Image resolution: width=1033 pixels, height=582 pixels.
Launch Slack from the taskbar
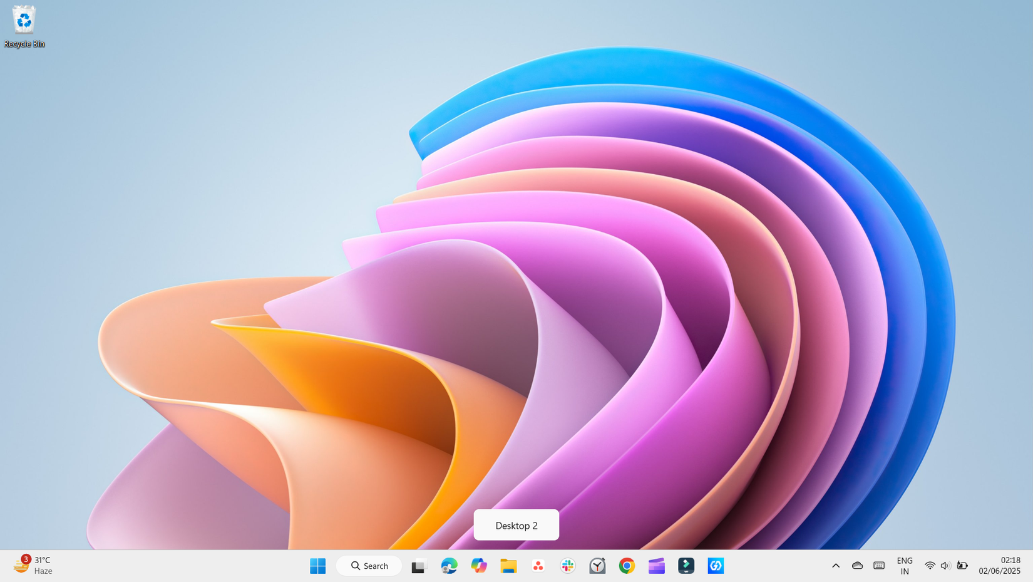point(567,566)
